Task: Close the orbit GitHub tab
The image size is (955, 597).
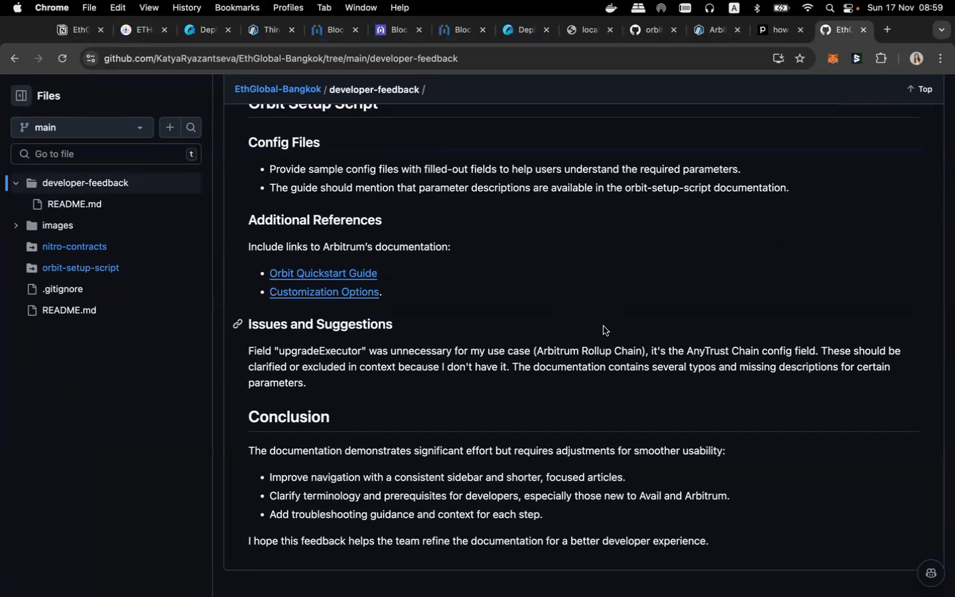Action: pyautogui.click(x=674, y=30)
